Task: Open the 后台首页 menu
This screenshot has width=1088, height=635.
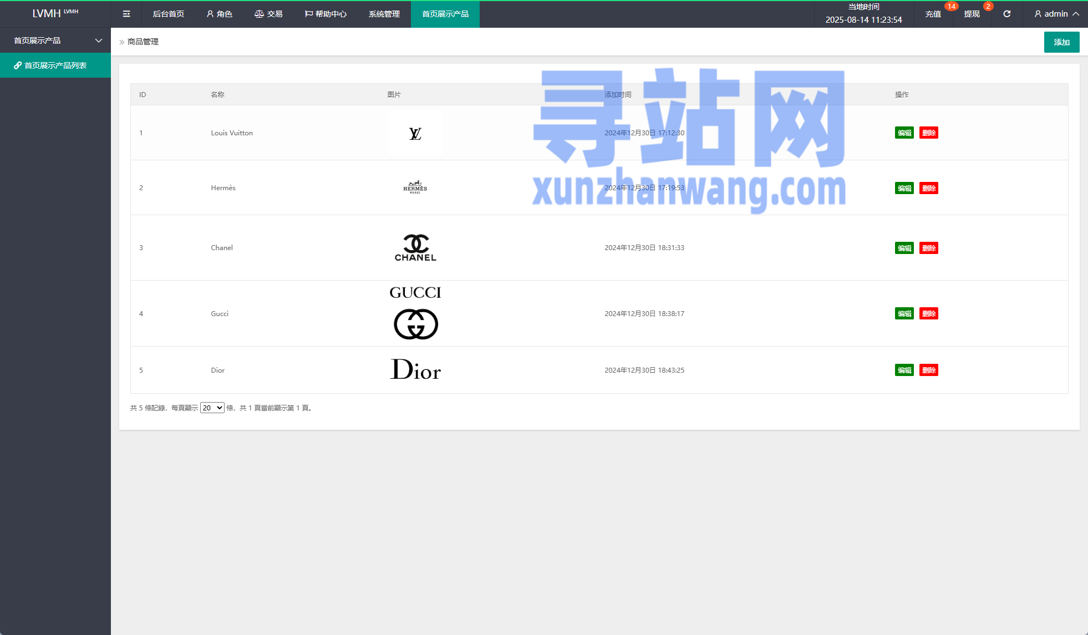Action: tap(169, 14)
